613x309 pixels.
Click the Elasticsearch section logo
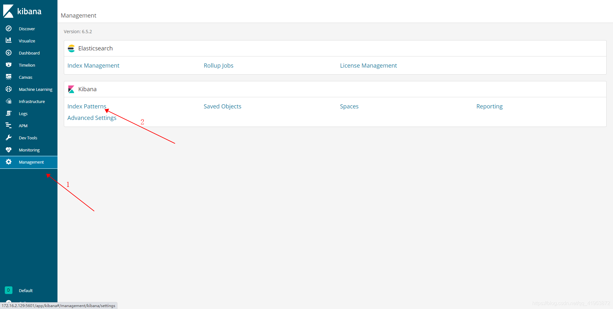tap(71, 48)
